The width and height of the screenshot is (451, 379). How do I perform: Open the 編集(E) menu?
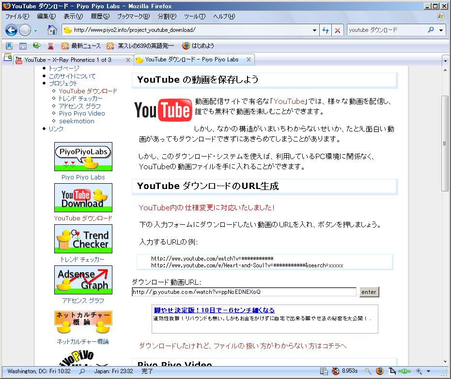click(x=47, y=16)
